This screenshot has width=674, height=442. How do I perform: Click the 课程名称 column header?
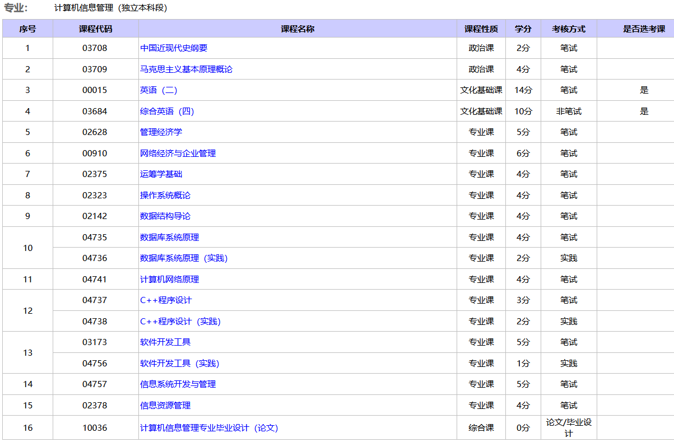298,29
